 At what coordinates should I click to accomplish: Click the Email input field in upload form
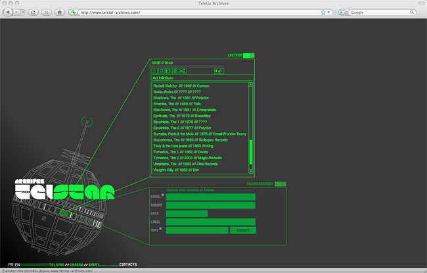click(x=211, y=197)
